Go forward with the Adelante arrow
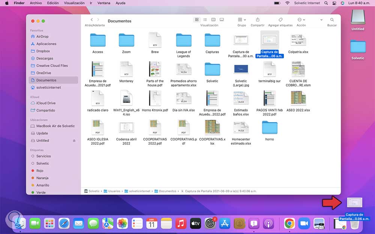 [x=98, y=19]
